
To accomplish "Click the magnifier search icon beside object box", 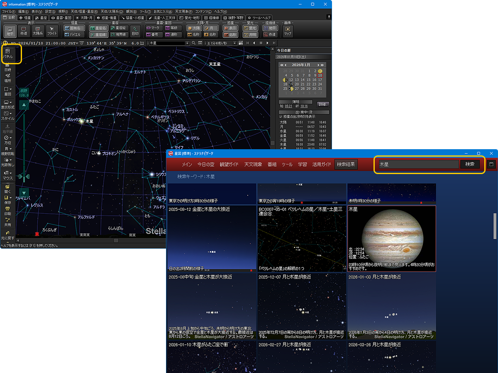I will pos(194,43).
